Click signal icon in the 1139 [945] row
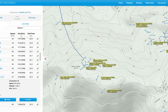168x112 pixels. 38,73
